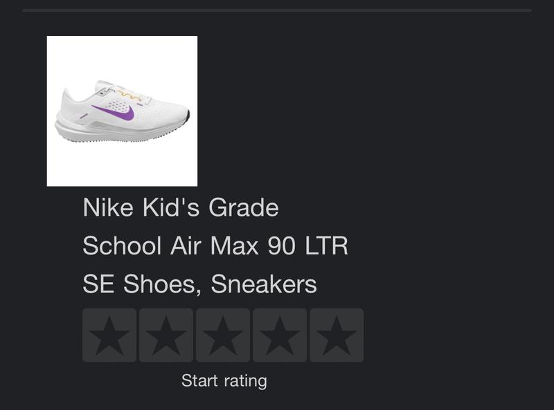
Task: Give the product two stars
Action: (x=166, y=335)
